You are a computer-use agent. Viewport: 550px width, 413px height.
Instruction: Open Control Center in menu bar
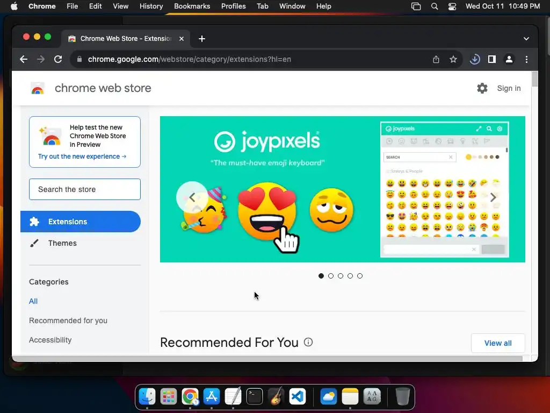point(452,6)
